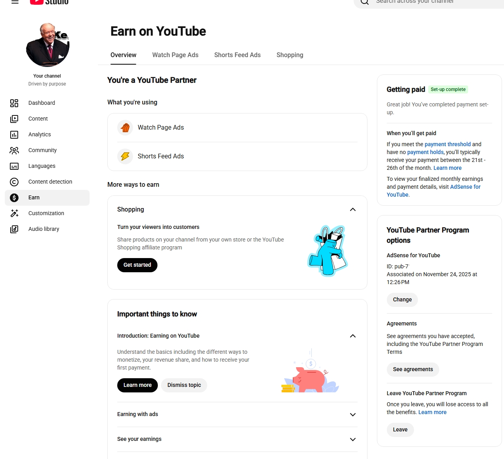
Task: Click the hamburger menu icon
Action: click(x=15, y=2)
